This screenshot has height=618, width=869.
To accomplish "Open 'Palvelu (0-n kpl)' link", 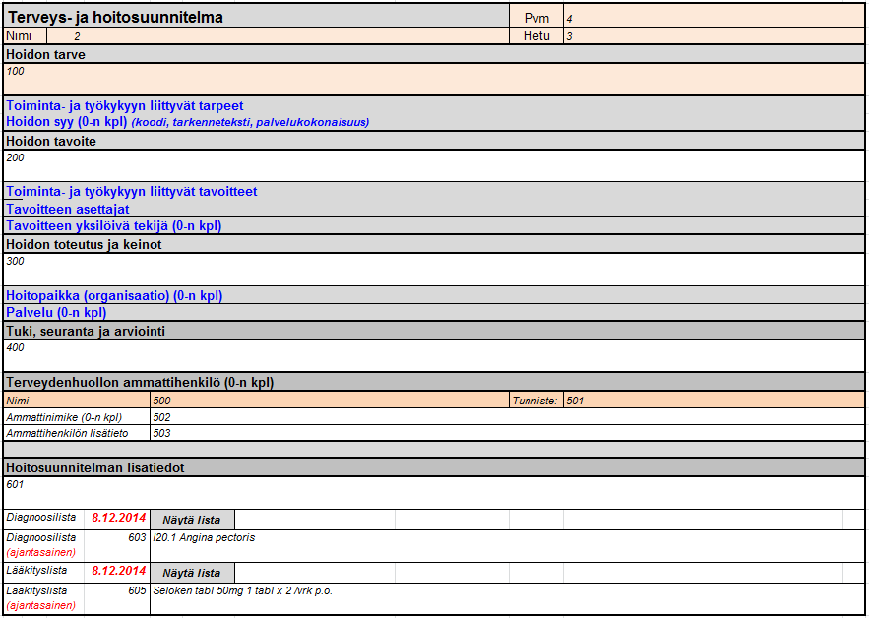I will 56,313.
